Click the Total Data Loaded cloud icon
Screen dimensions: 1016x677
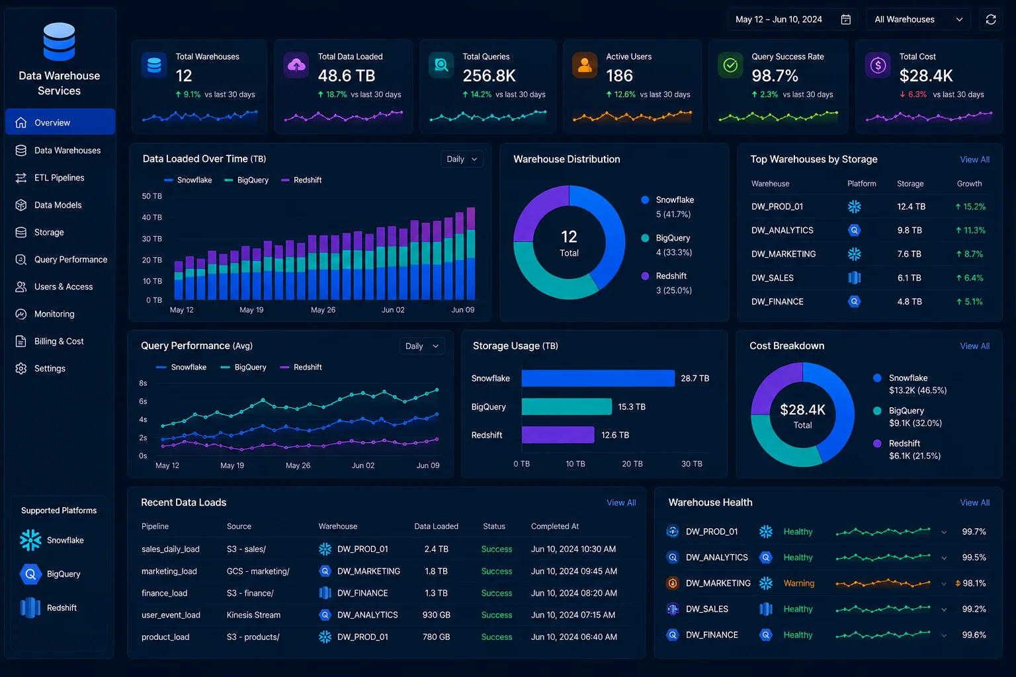click(296, 65)
